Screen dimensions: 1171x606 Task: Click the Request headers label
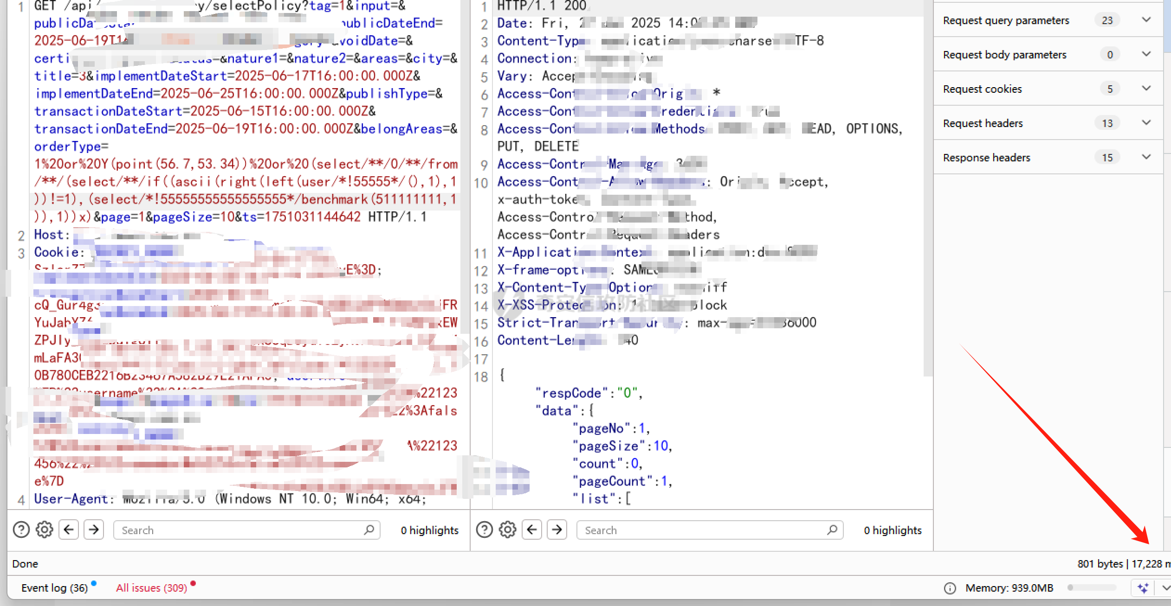point(983,123)
